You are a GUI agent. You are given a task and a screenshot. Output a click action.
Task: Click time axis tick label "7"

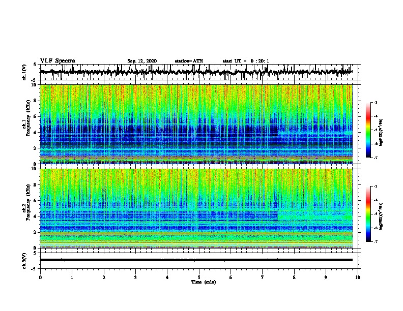[x=263, y=277]
